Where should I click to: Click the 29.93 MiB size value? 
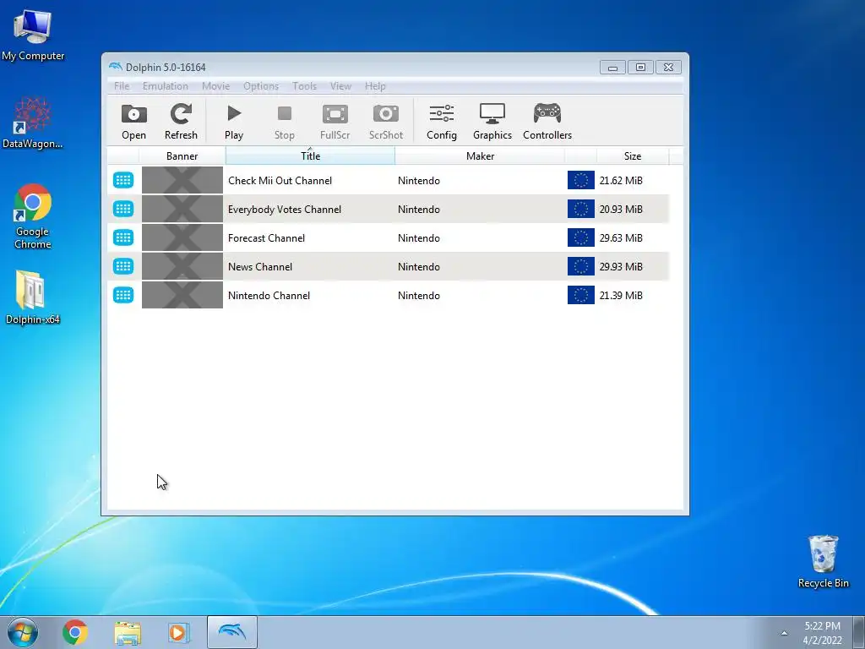(x=621, y=266)
